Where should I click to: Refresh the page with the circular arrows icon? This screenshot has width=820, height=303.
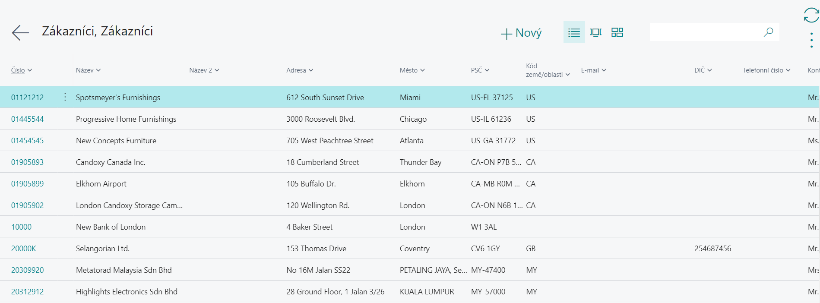811,15
